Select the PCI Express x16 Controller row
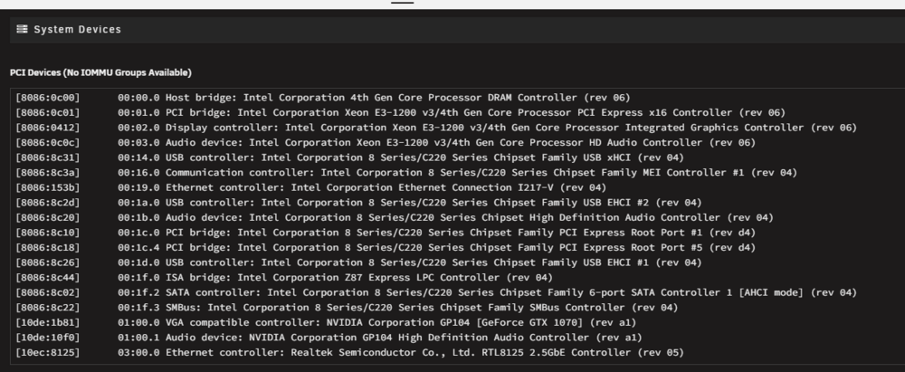905x372 pixels. 401,112
